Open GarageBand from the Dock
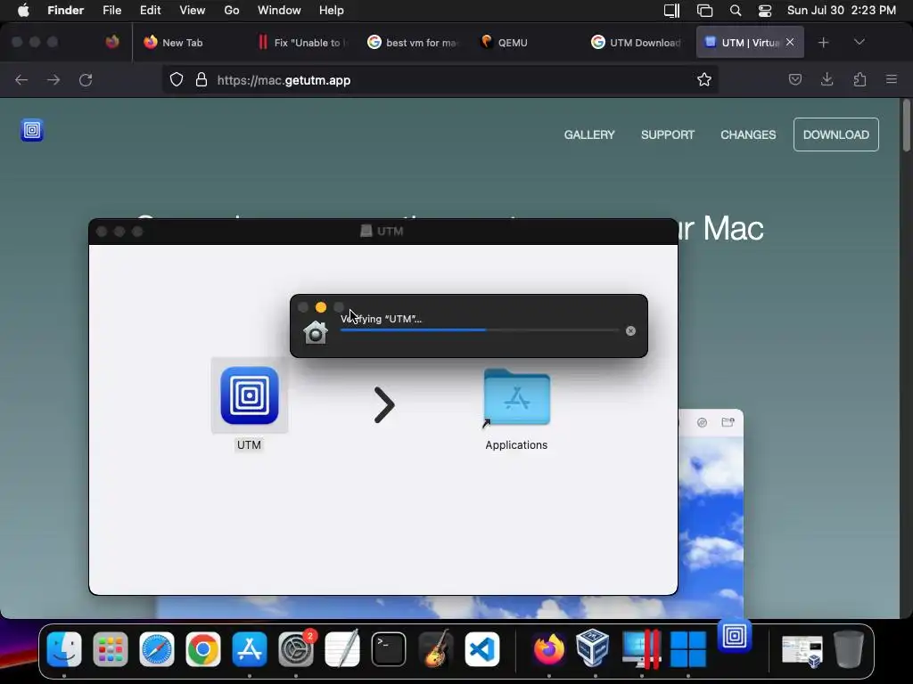Screen dimensions: 913x684 tap(435, 649)
